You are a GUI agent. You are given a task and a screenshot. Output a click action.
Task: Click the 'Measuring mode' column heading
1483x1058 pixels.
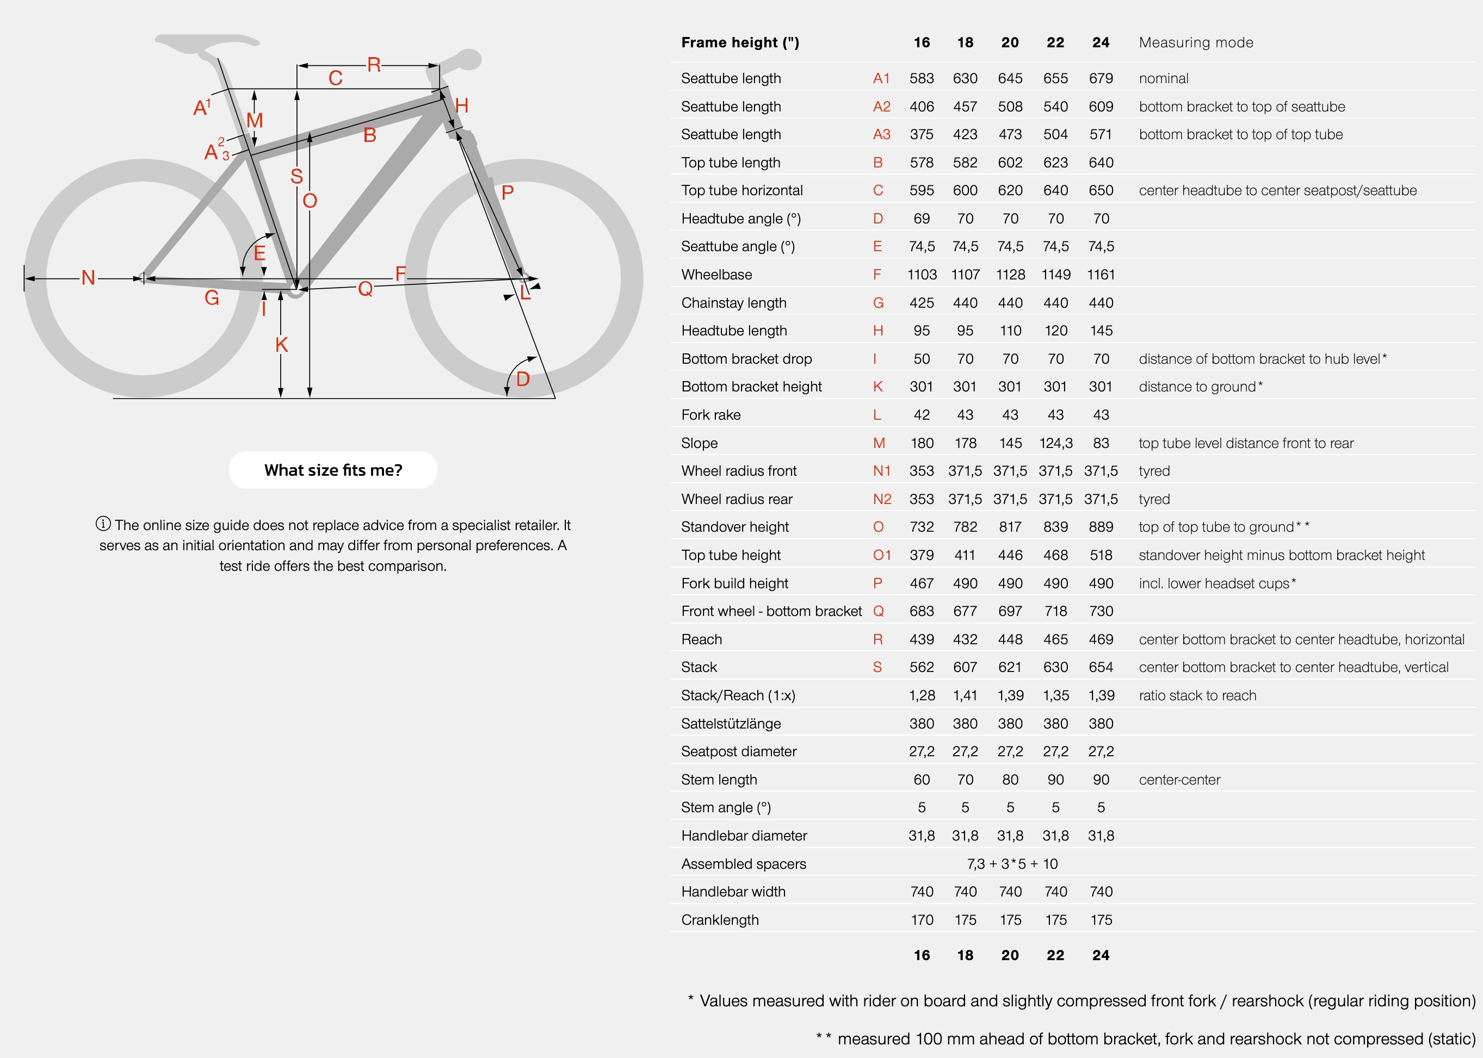[x=1196, y=42]
